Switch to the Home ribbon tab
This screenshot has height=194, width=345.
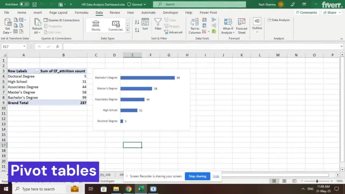(21, 12)
